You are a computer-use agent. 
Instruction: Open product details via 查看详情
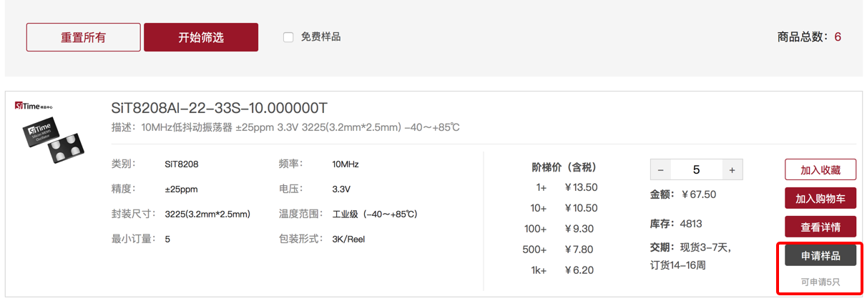tap(820, 227)
